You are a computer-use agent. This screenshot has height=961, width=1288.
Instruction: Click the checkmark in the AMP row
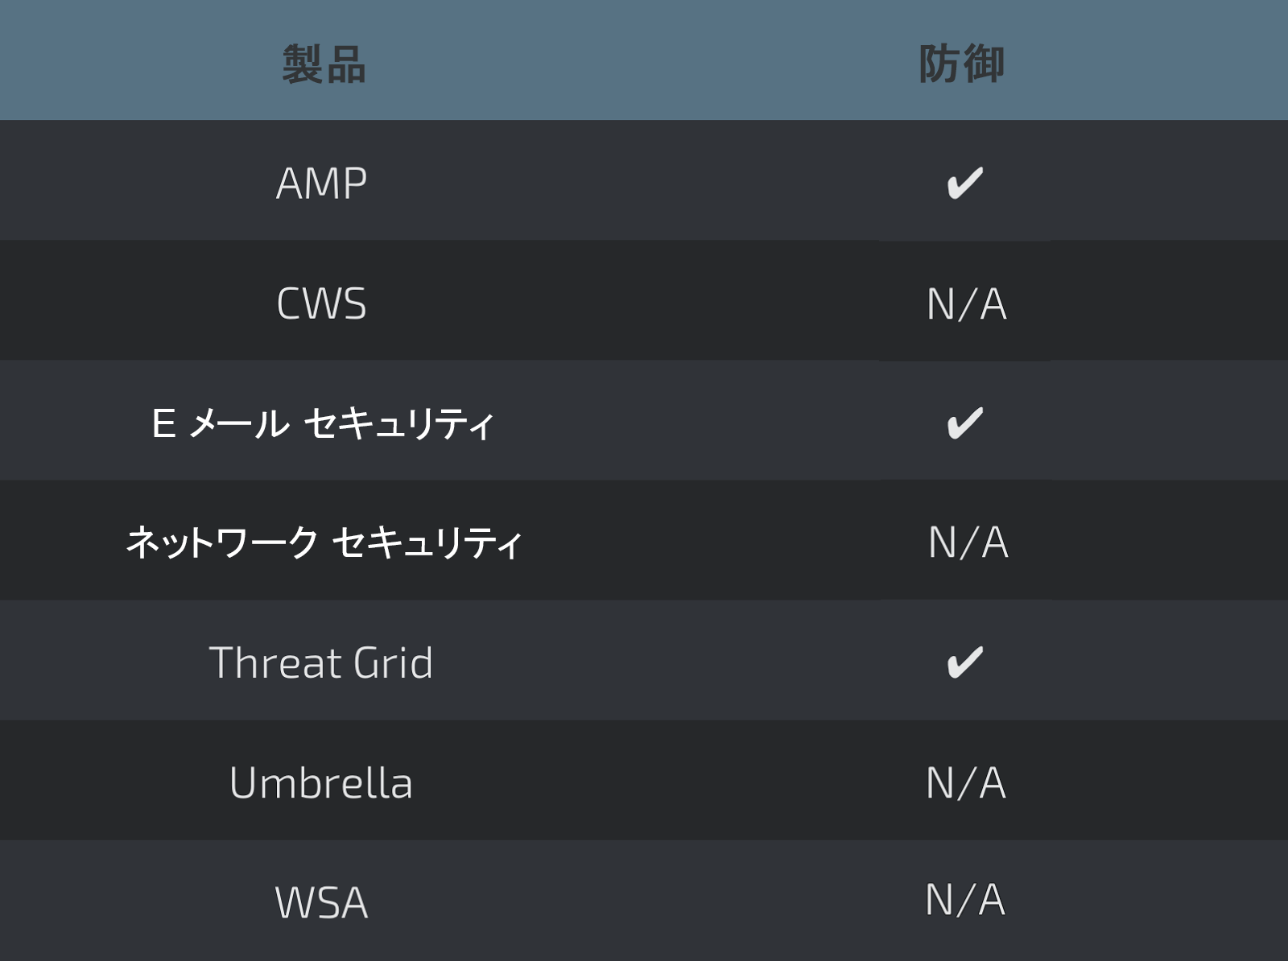[964, 183]
